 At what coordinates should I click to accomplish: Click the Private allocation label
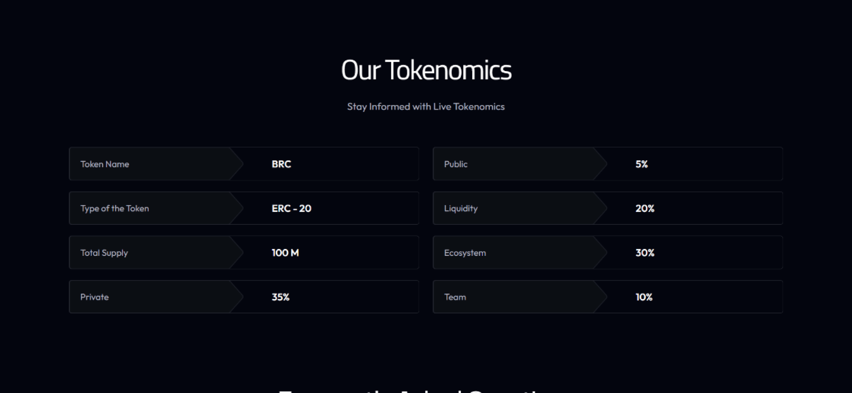(x=95, y=297)
